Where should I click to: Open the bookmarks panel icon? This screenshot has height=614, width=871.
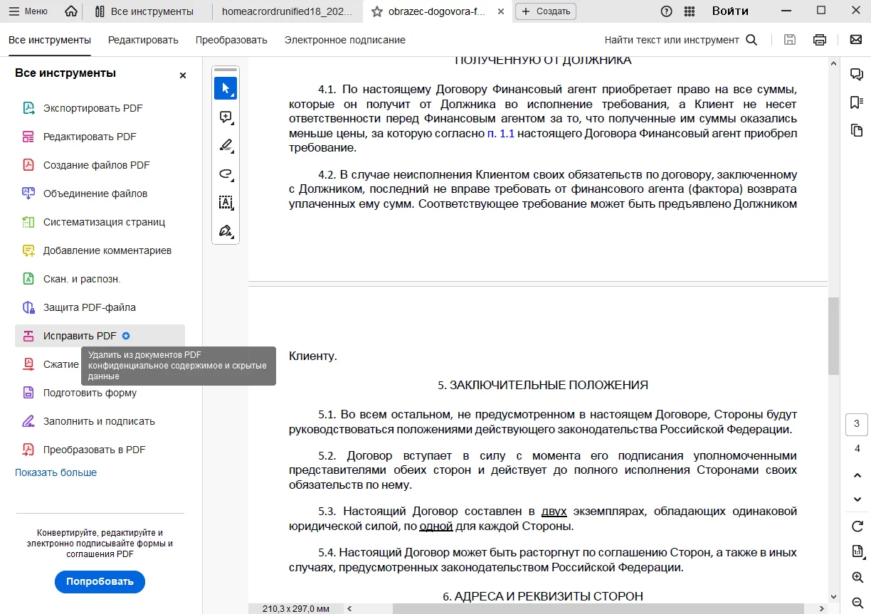coord(857,102)
